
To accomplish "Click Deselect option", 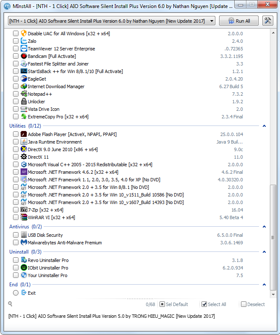I will point(253,304).
